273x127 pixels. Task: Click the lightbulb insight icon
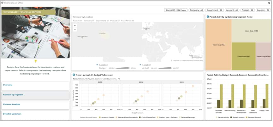tap(36, 61)
